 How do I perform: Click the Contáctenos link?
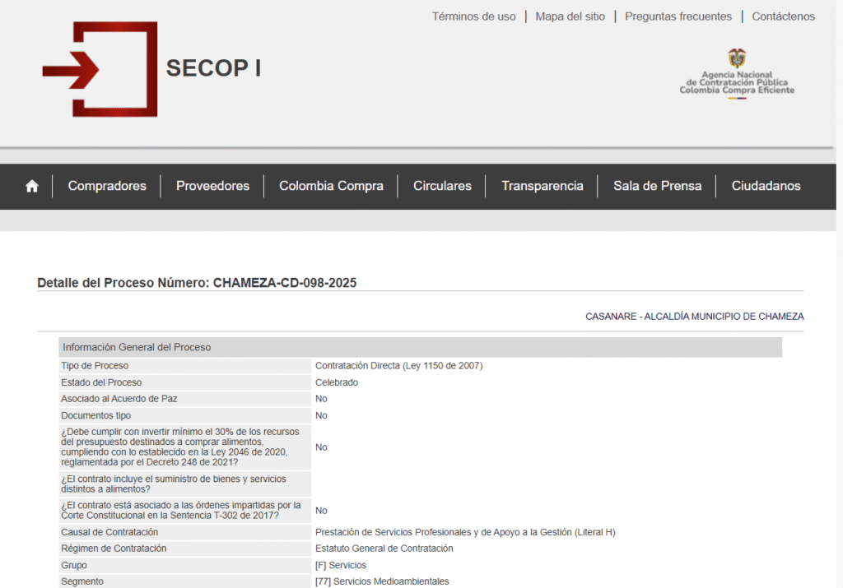click(x=783, y=16)
